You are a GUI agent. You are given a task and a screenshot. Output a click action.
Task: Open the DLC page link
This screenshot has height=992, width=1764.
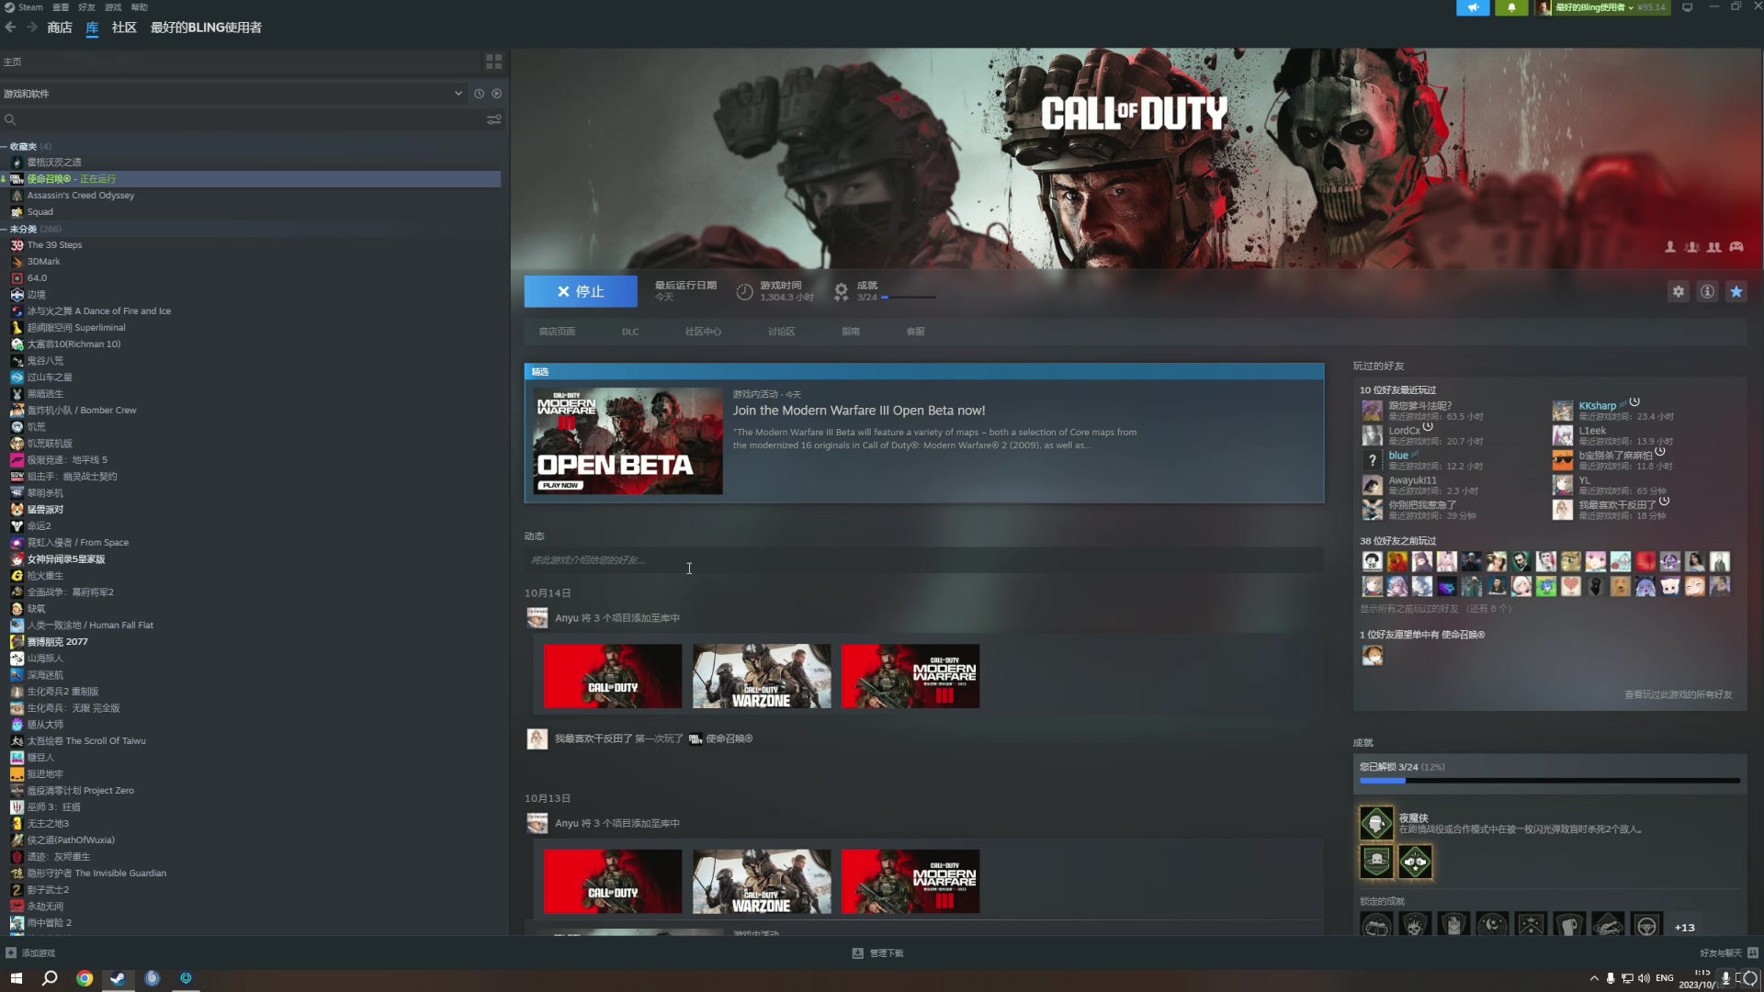pyautogui.click(x=630, y=332)
